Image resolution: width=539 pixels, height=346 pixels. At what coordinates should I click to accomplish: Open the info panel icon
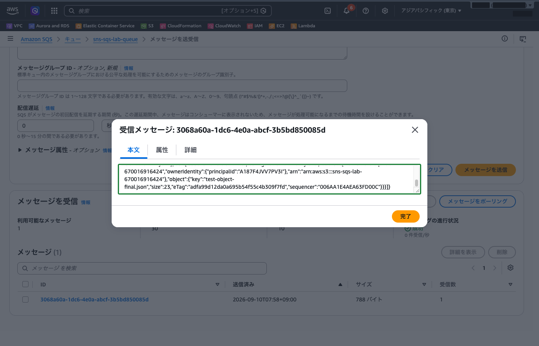505,39
